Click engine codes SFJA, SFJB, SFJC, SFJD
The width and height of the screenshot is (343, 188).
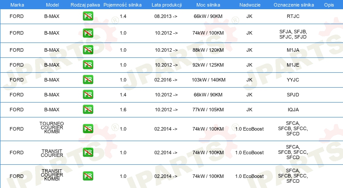[x=293, y=34]
